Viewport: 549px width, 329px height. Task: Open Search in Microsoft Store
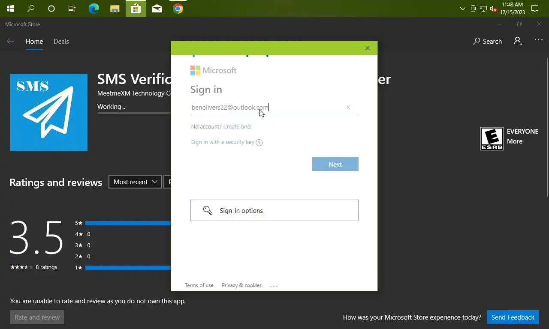click(487, 41)
